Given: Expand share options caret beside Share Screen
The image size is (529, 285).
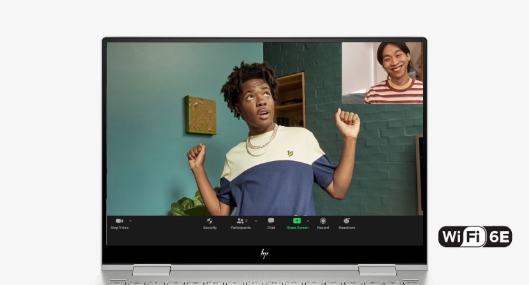Looking at the screenshot, I should tap(308, 221).
